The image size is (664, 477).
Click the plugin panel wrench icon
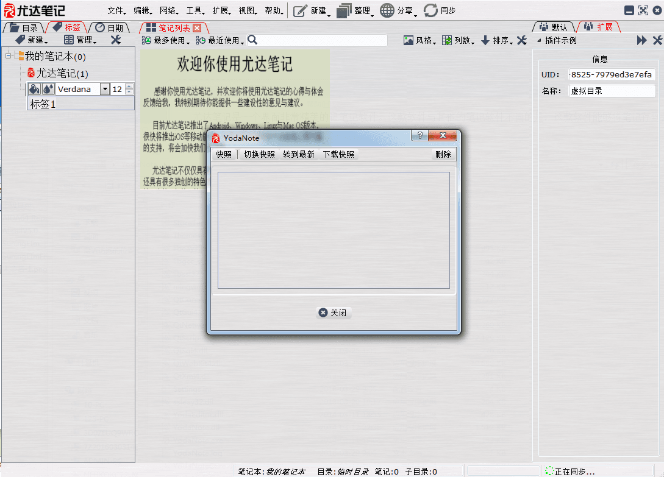(x=657, y=40)
